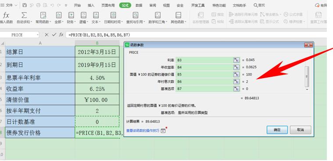Click the video tutorial icon beside the link
Viewport: 333px width, 161px height.
coord(163,131)
